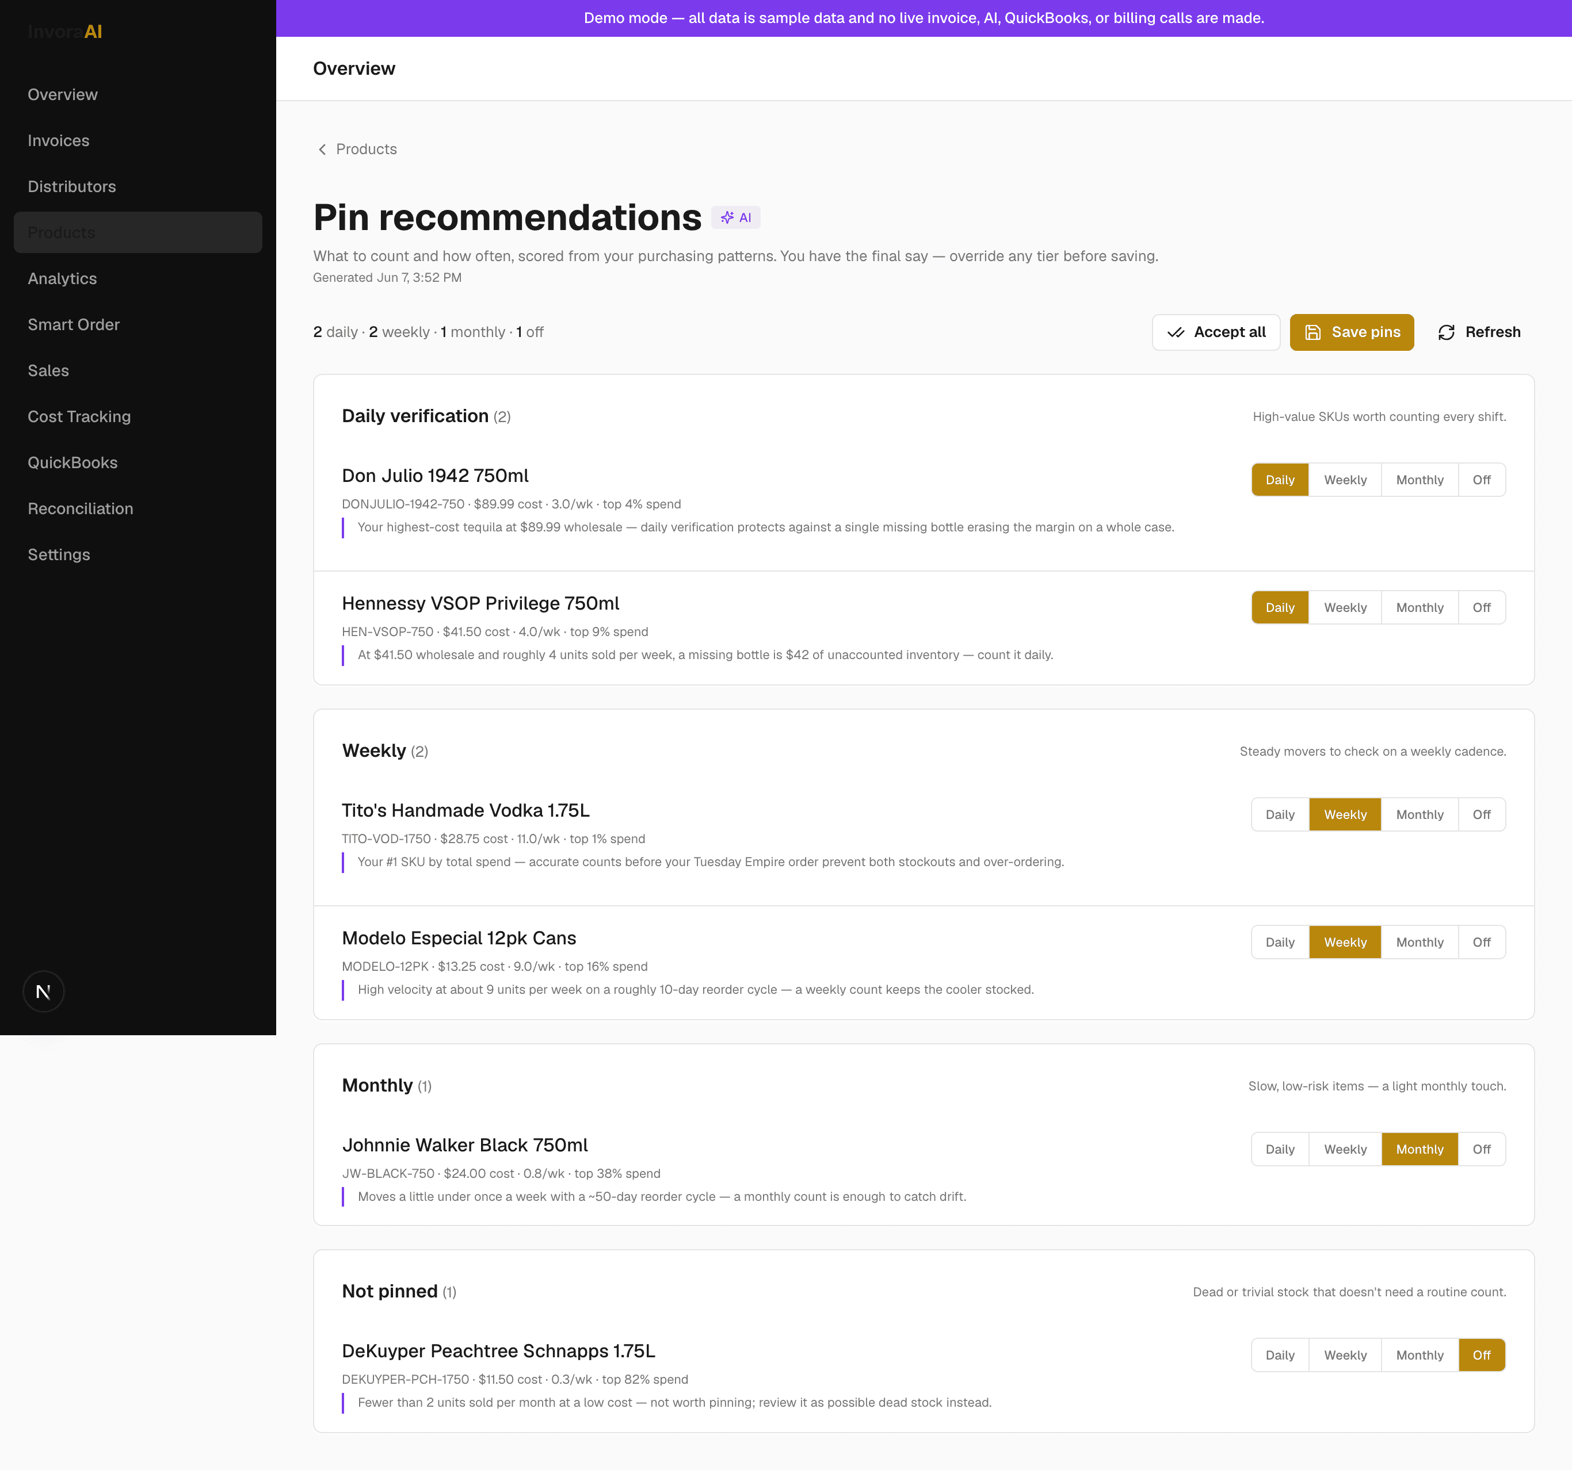
Task: Set Modelo Especial to Daily
Action: pos(1280,942)
